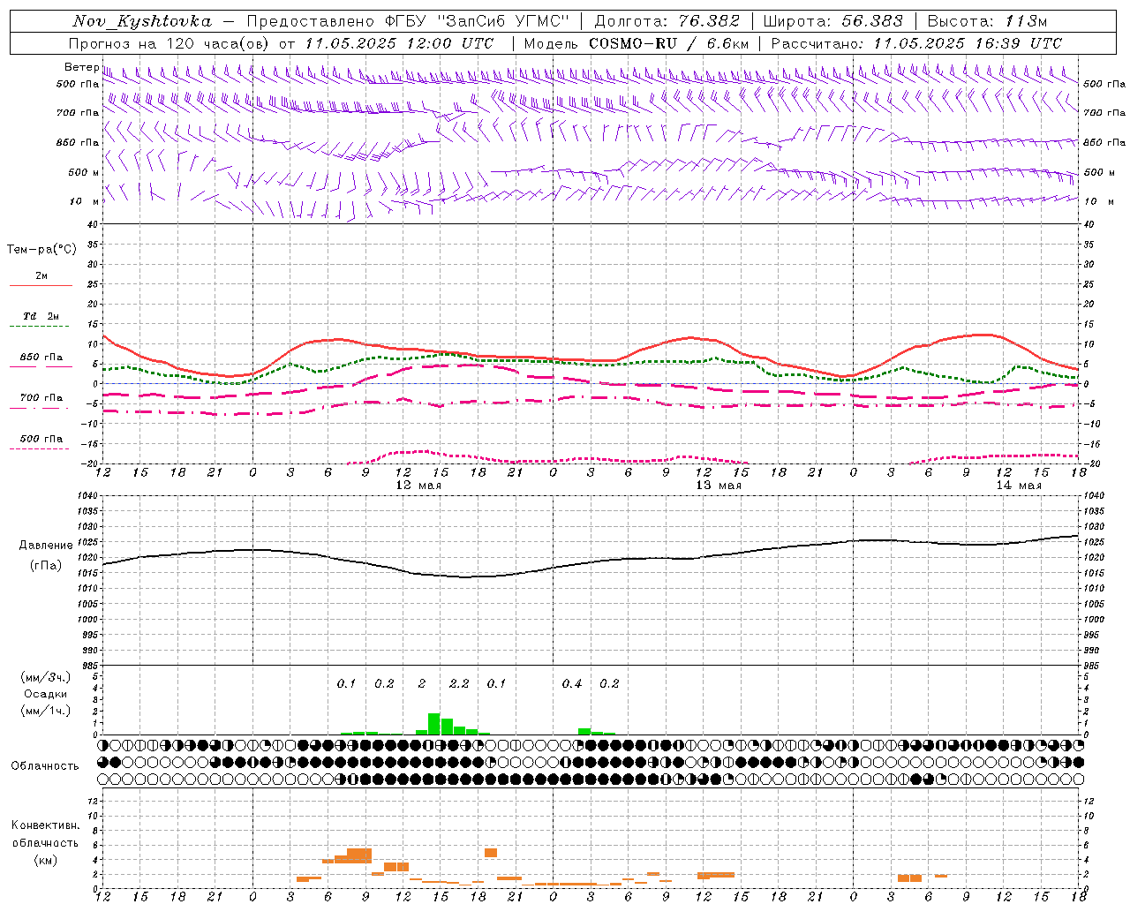Click the 10 м wind level label on left
The image size is (1130, 904).
[x=87, y=201]
